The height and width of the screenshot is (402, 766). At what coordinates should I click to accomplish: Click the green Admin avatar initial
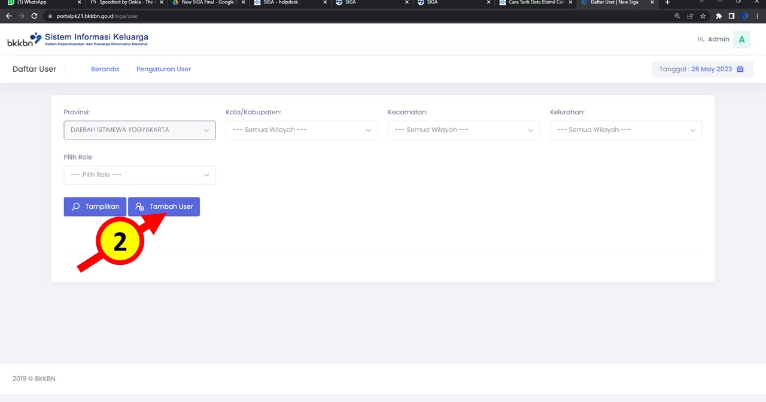[x=741, y=39]
